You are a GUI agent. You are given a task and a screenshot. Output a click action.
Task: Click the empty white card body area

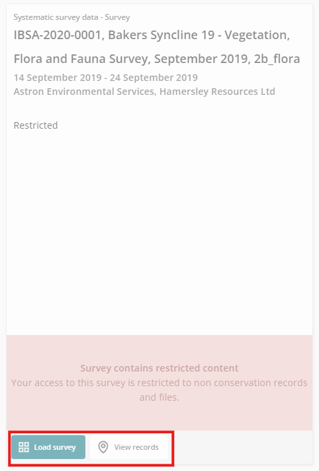[159, 233]
